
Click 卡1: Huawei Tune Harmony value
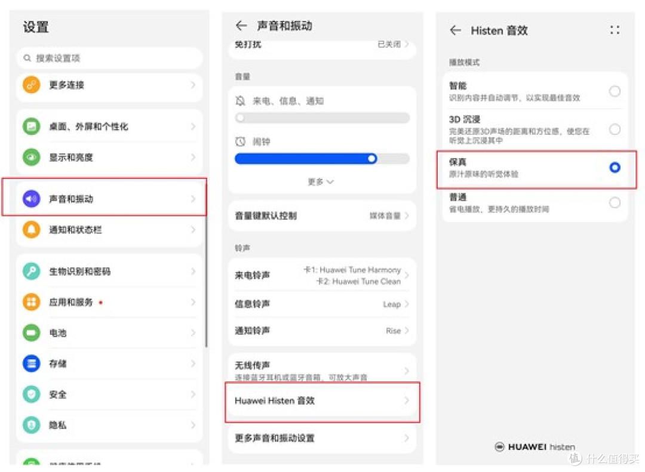[352, 270]
